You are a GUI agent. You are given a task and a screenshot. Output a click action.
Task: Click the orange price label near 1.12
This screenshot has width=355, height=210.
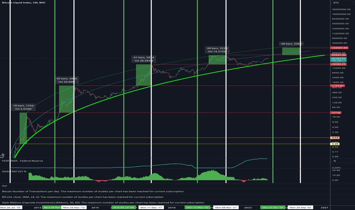[x=335, y=138]
